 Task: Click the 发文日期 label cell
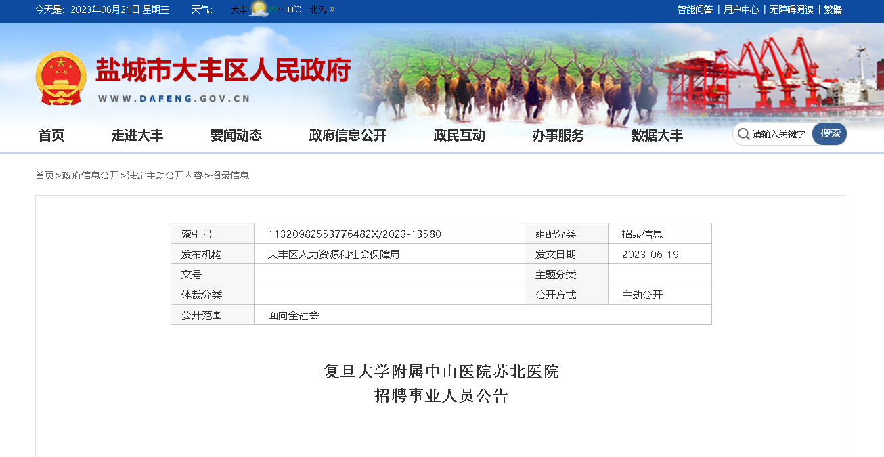pyautogui.click(x=567, y=254)
